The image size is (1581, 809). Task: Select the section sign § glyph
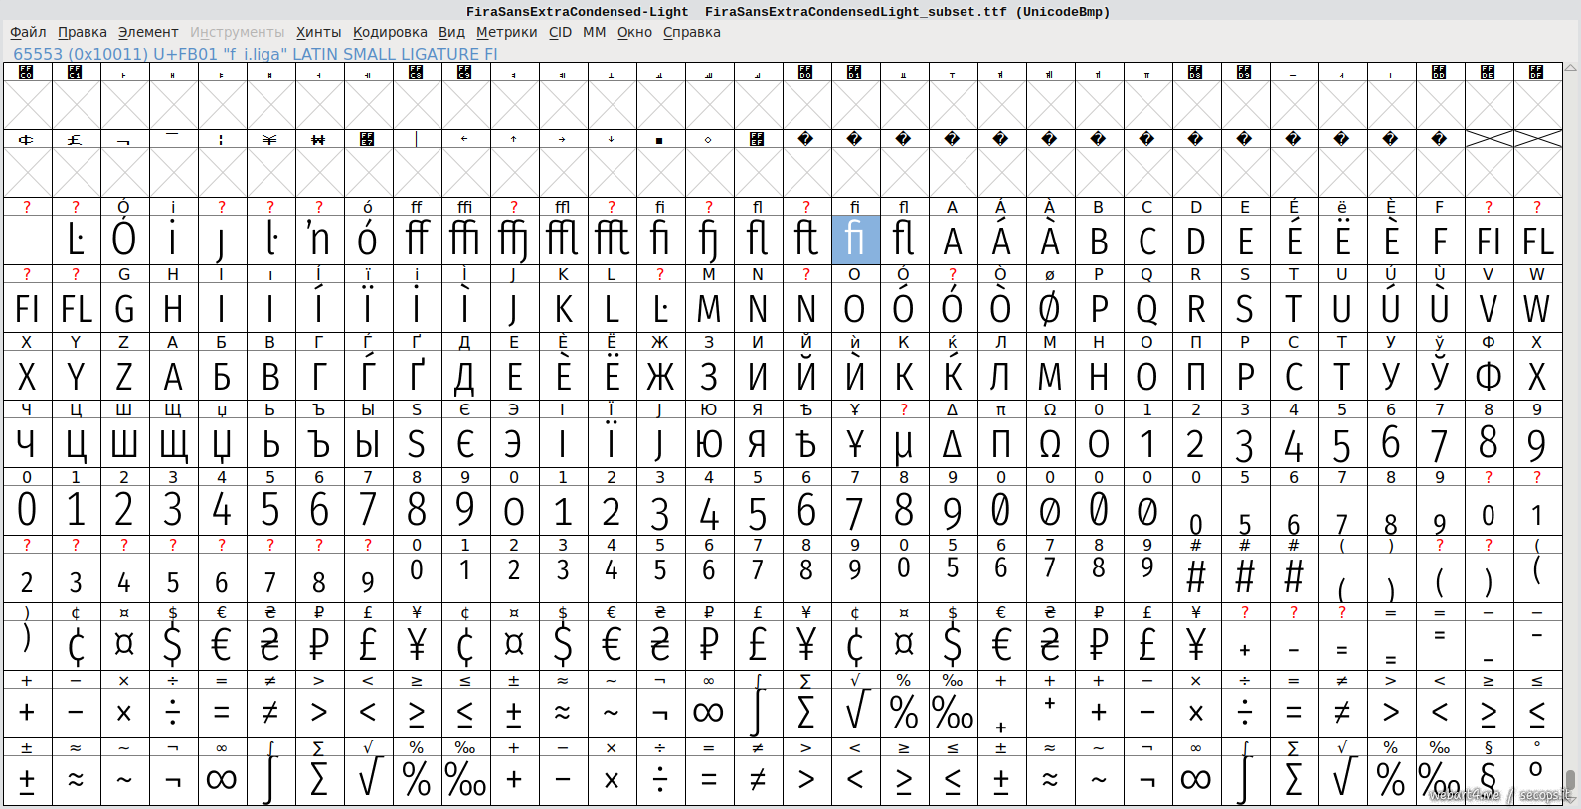(x=1488, y=779)
